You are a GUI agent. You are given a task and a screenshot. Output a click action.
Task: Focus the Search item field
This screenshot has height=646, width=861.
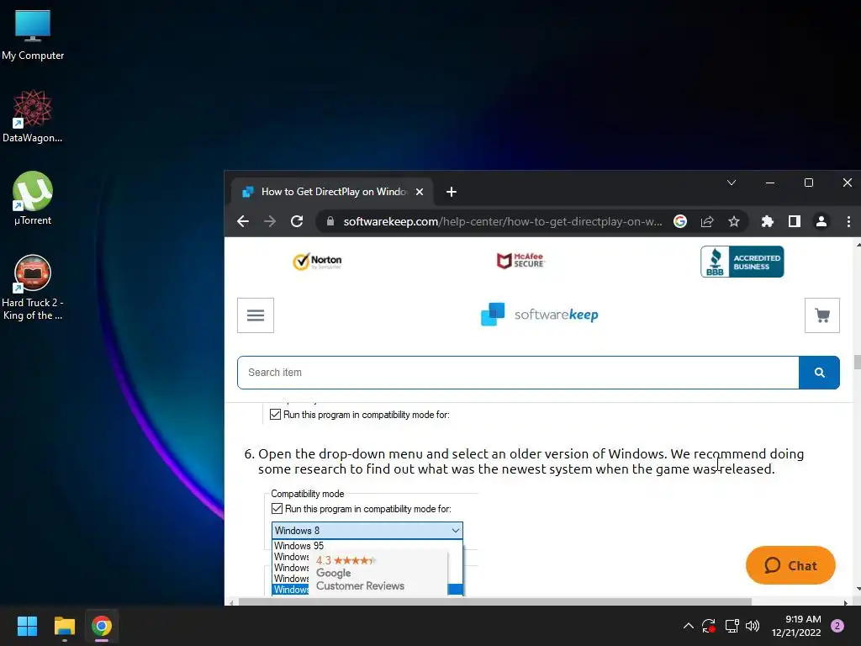pyautogui.click(x=518, y=373)
